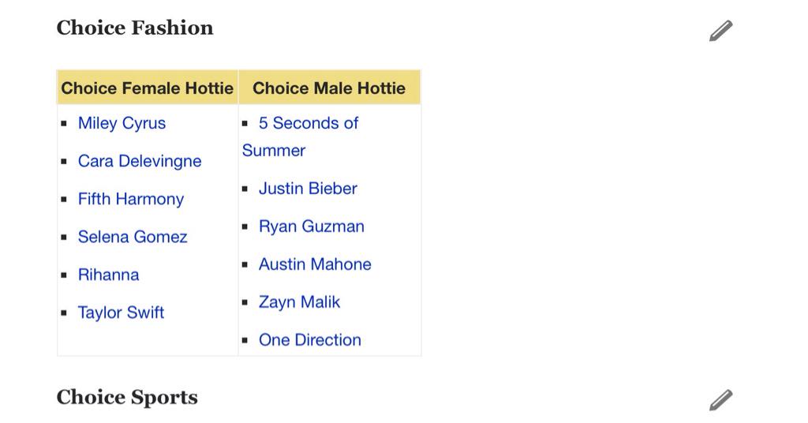Click the word Summer in the male list
This screenshot has width=808, height=423.
point(274,151)
